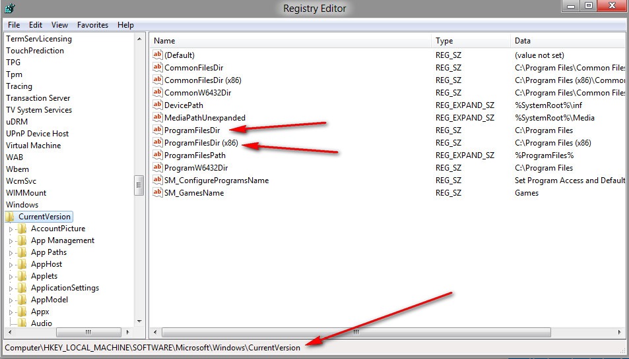This screenshot has width=629, height=359.
Task: Expand the Applets key arrow
Action: coord(11,277)
